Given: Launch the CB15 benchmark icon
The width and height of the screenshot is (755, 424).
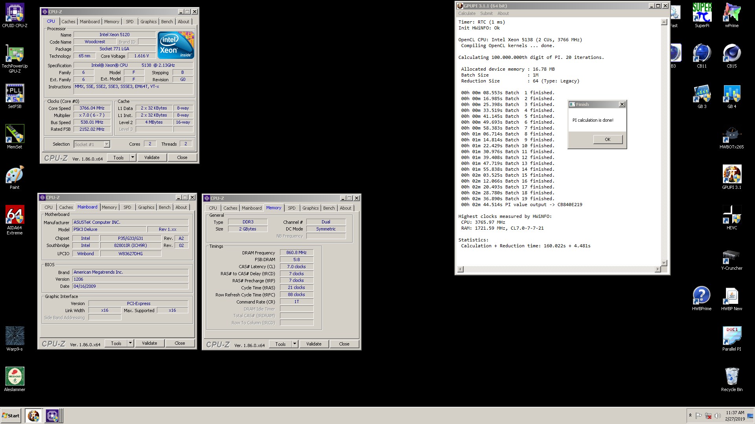Looking at the screenshot, I should tap(732, 56).
